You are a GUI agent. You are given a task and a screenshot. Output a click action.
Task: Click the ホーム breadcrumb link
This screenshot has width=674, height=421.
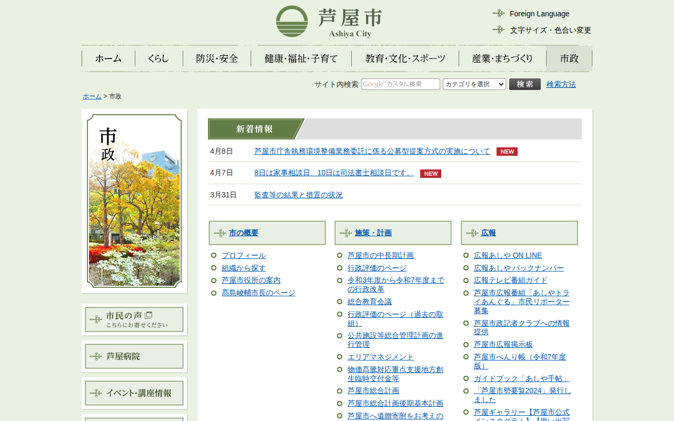click(x=92, y=96)
